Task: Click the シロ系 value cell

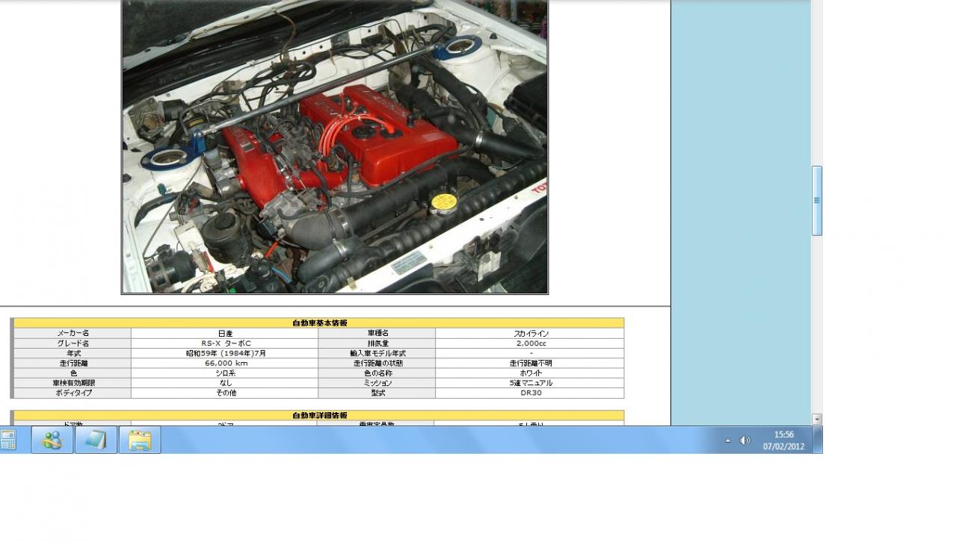Action: pos(225,373)
